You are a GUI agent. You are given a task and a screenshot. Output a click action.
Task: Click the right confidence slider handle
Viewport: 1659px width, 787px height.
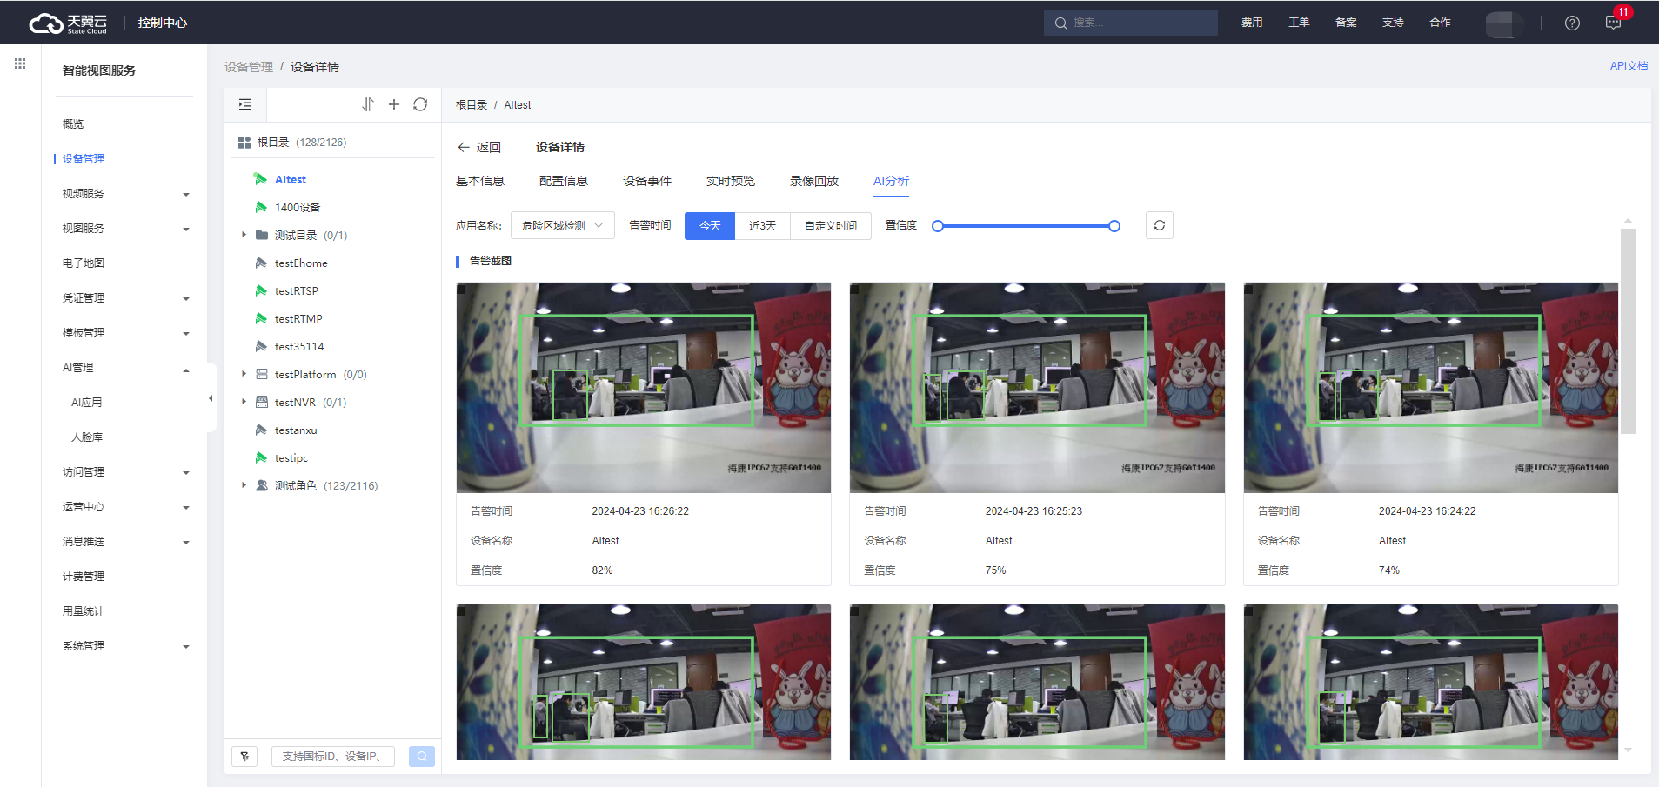point(1114,226)
